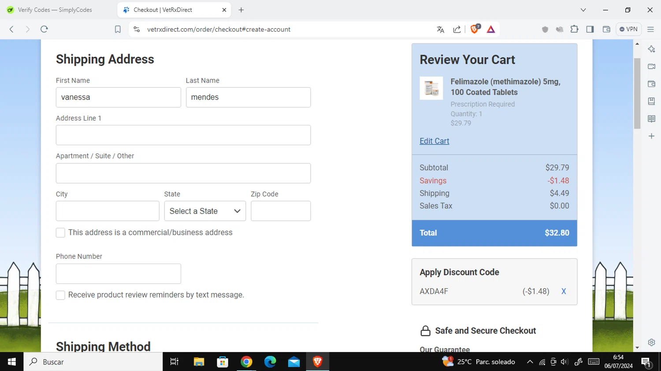This screenshot has height=371, width=661.
Task: Click the Windows taskbar Buscar search box
Action: (x=93, y=362)
